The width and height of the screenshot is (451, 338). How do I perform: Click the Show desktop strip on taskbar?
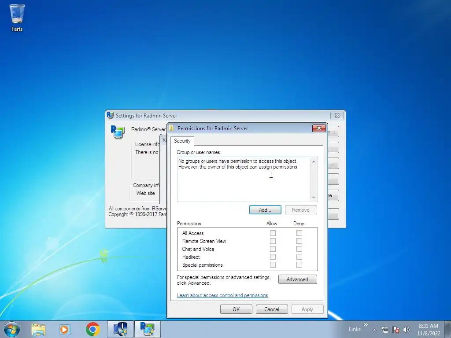448,329
